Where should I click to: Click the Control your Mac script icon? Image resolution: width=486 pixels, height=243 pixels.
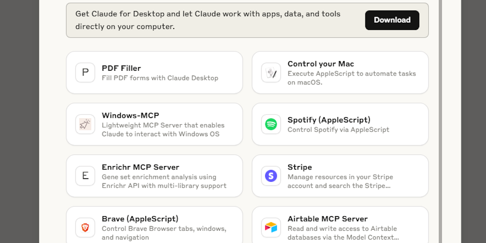click(271, 73)
